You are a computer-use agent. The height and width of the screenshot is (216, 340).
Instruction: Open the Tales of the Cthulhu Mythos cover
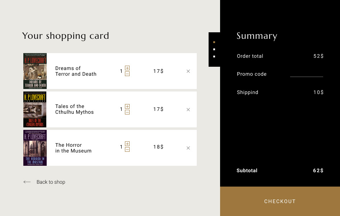coord(35,109)
